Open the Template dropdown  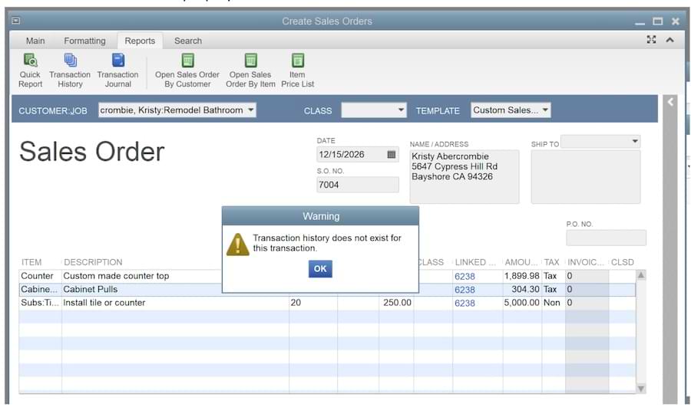(x=545, y=110)
